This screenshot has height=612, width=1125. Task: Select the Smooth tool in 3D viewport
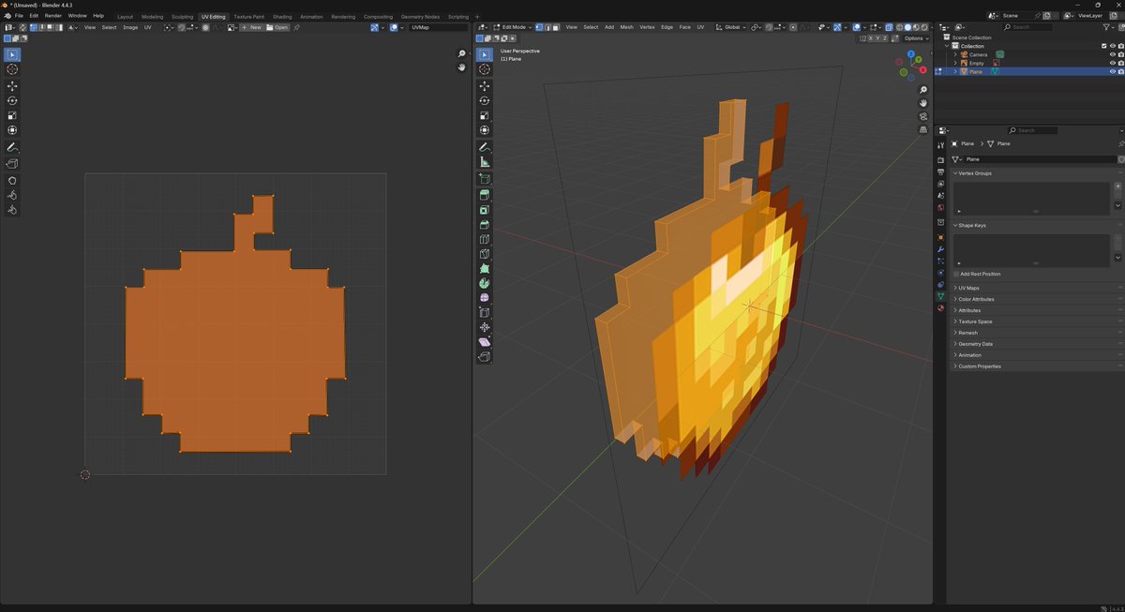[485, 298]
